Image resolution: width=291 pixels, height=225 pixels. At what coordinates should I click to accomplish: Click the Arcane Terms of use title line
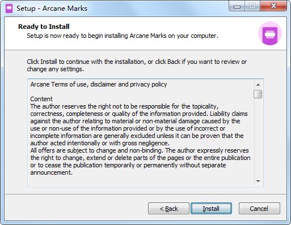(99, 84)
